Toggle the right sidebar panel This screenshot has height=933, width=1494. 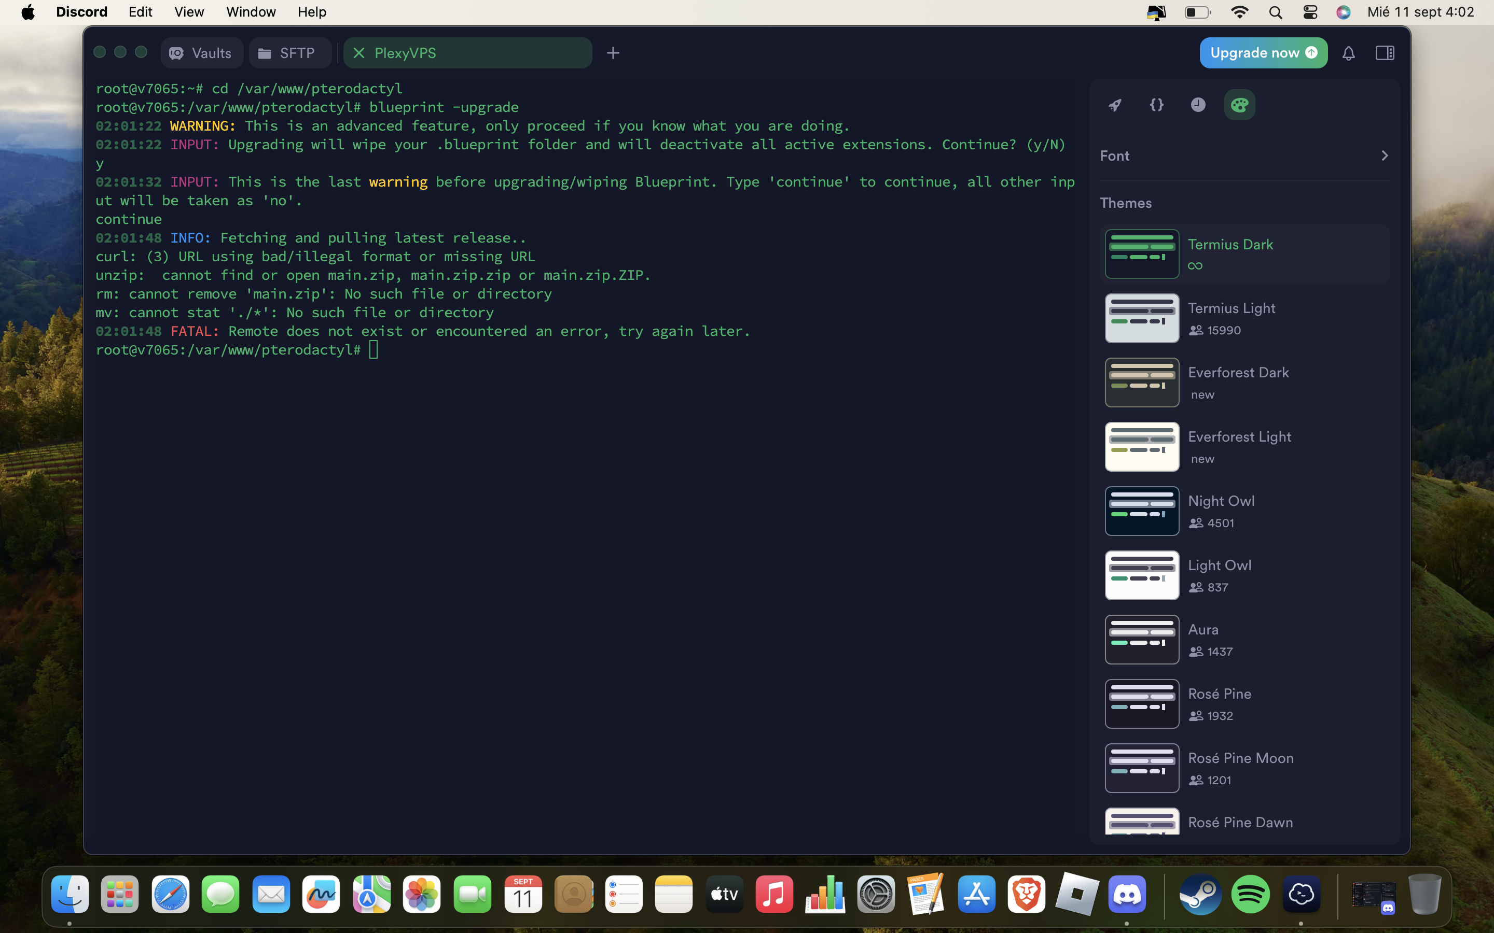[x=1385, y=53]
